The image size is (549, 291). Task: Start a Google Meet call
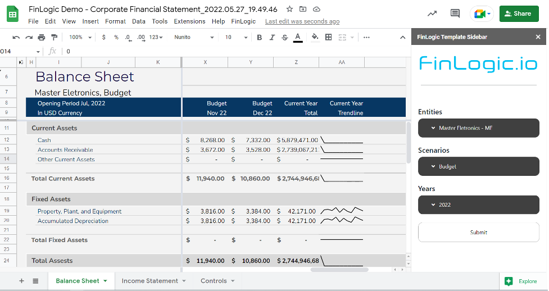(x=482, y=13)
